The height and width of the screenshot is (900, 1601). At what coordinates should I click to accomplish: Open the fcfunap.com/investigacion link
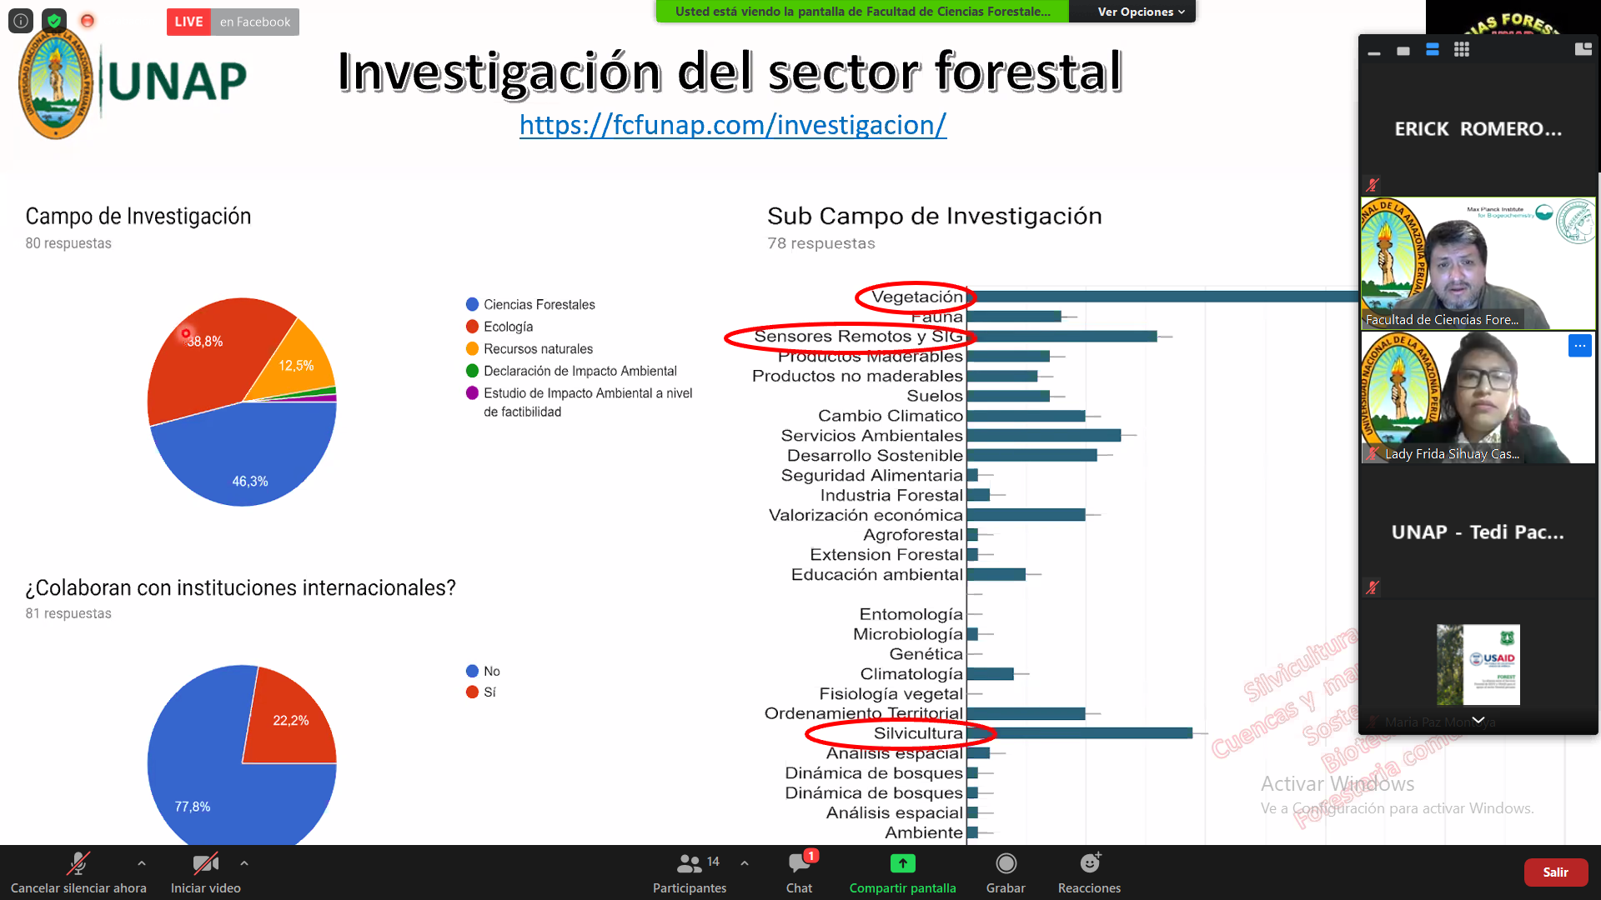point(732,125)
